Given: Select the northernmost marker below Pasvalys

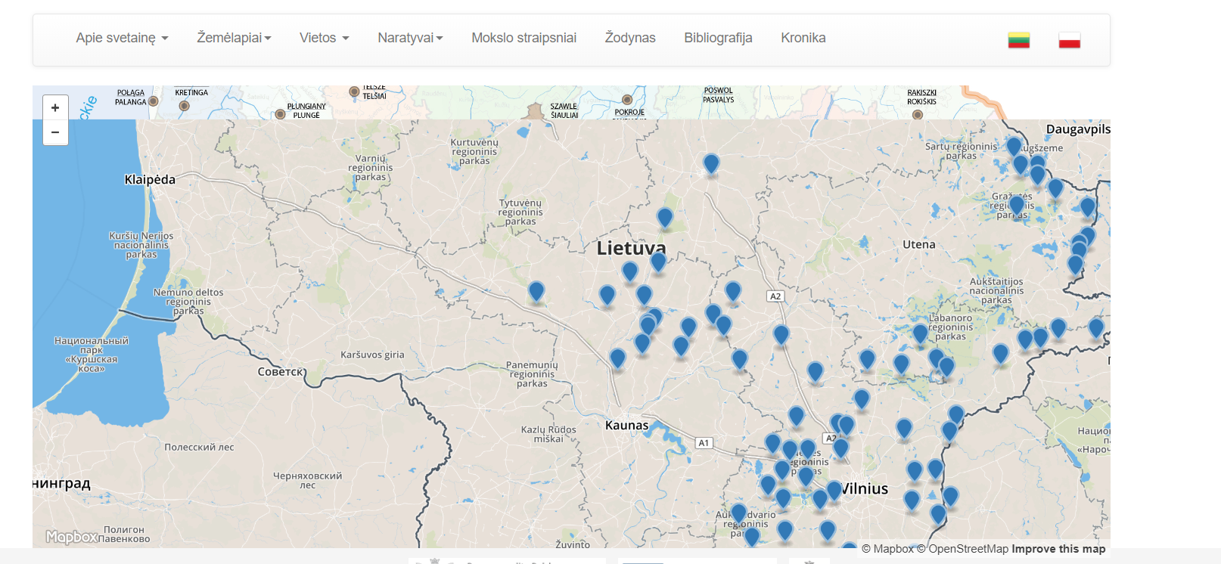Looking at the screenshot, I should 711,163.
